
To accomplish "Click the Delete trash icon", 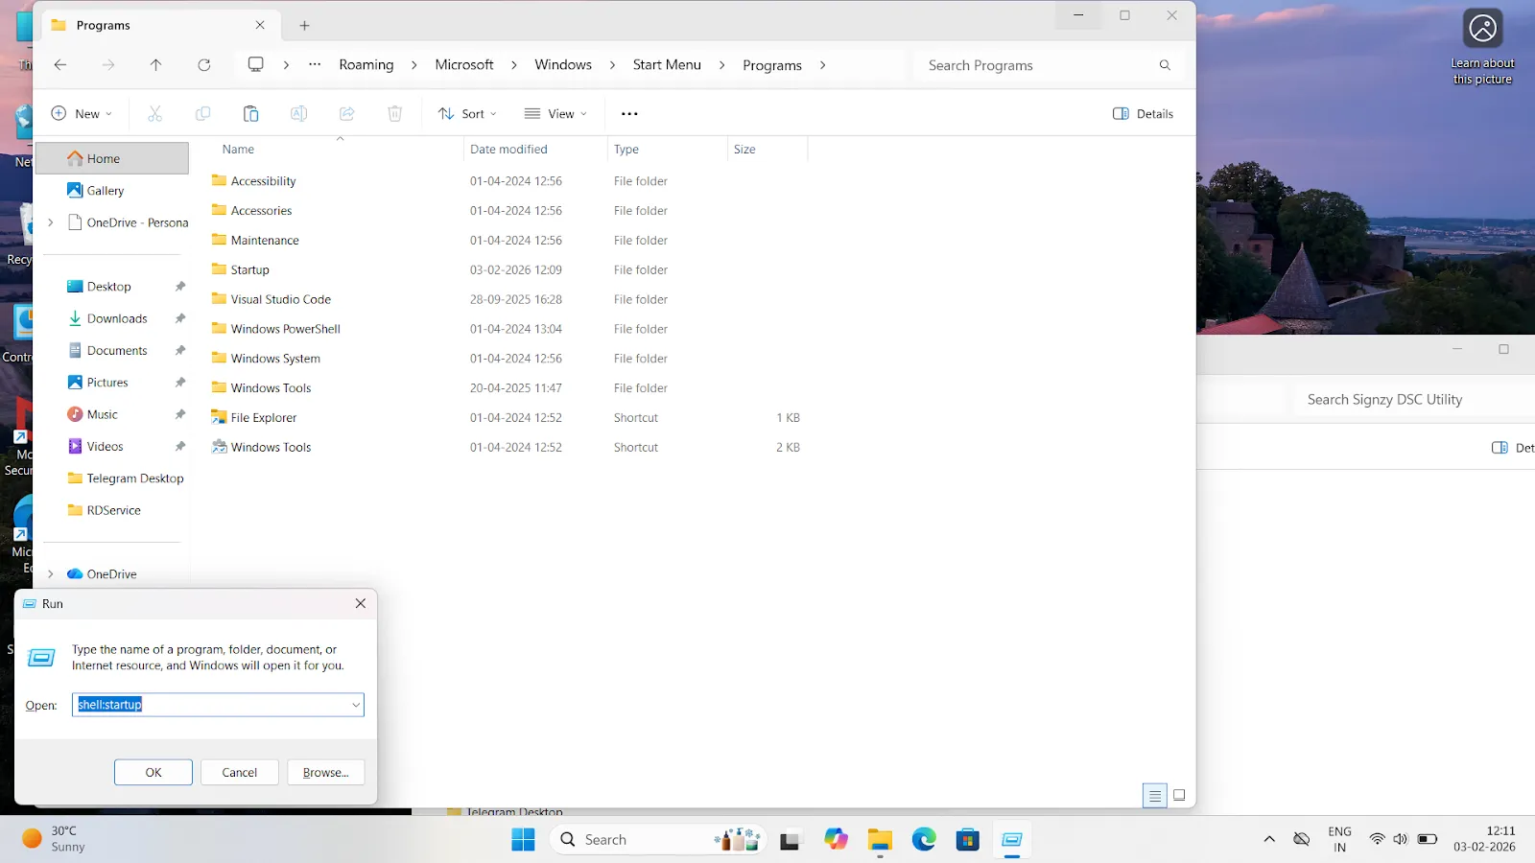I will point(394,114).
